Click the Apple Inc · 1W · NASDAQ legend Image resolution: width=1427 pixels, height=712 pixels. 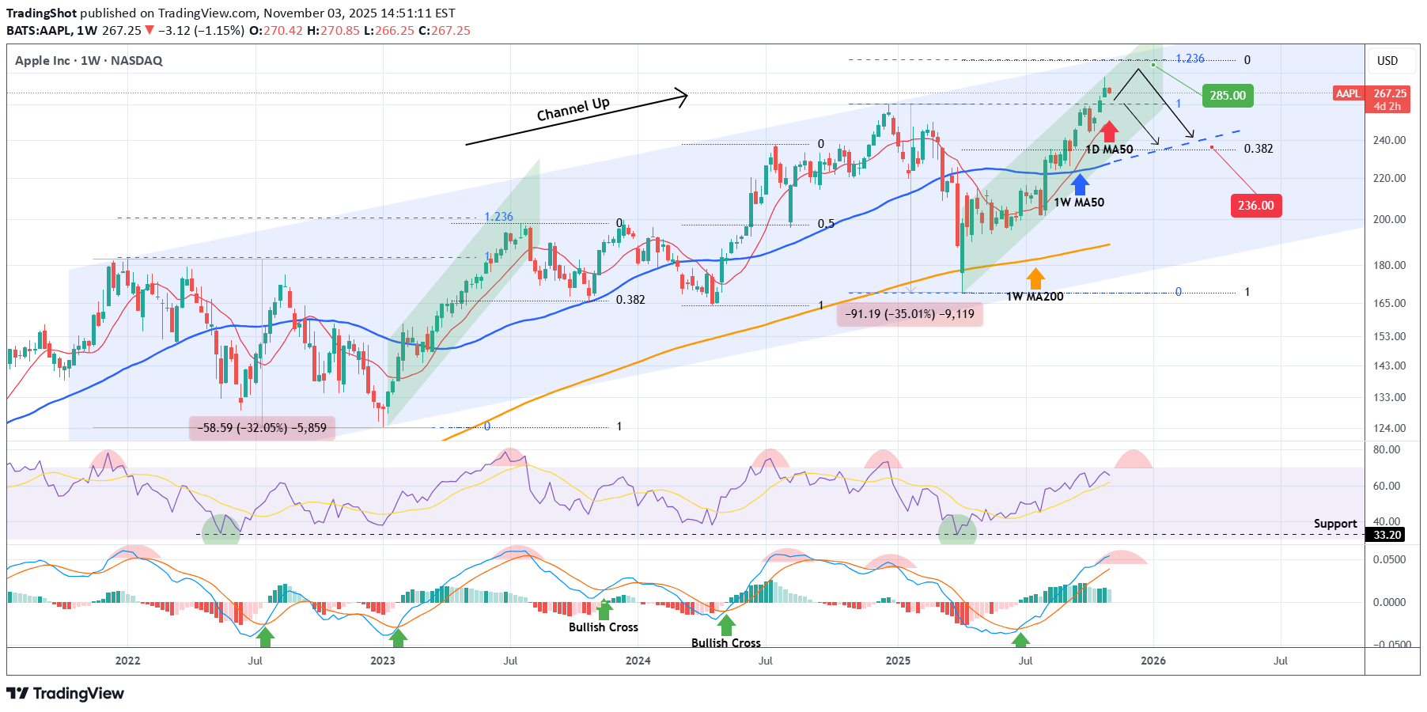click(89, 60)
